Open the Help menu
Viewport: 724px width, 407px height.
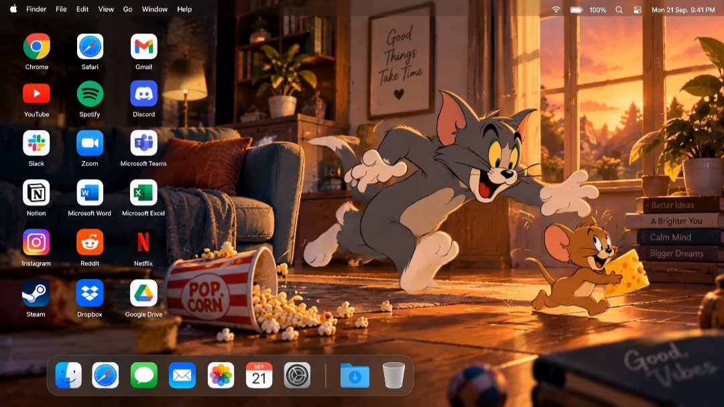click(184, 9)
